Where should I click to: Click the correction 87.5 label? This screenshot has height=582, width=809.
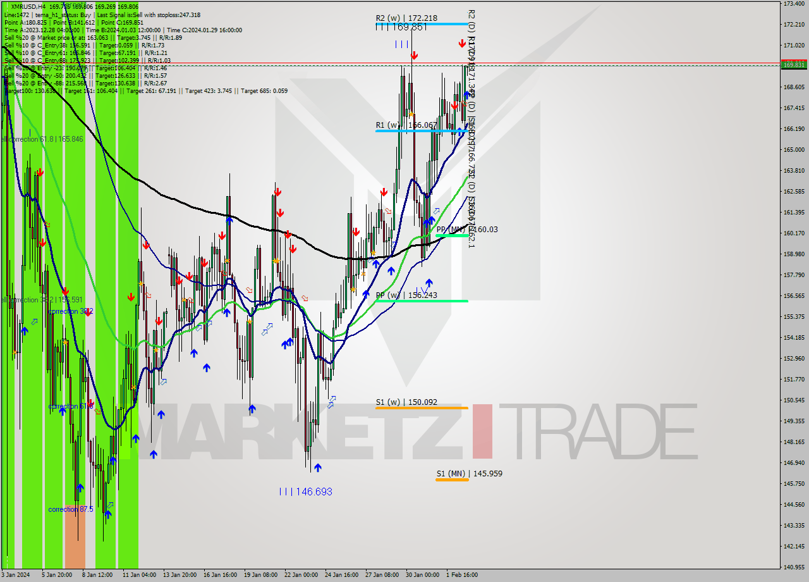click(71, 509)
